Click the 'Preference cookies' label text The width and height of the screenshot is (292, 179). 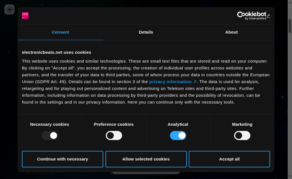(114, 124)
